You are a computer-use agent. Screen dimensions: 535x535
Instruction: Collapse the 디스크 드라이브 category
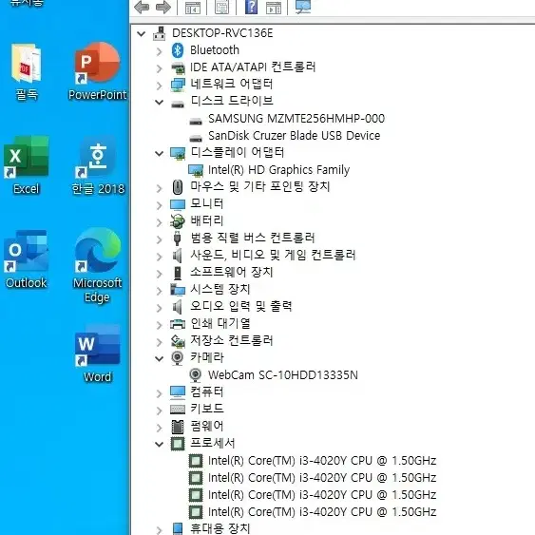[159, 102]
